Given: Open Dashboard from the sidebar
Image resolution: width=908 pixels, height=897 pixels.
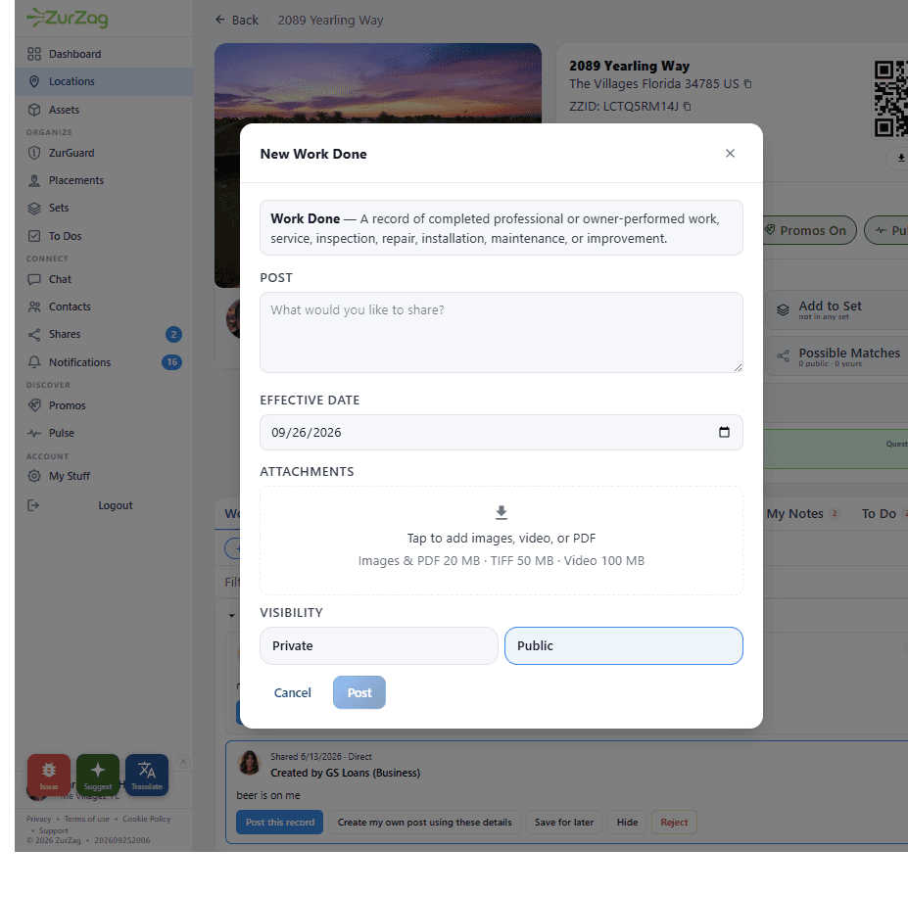Looking at the screenshot, I should pos(104,54).
